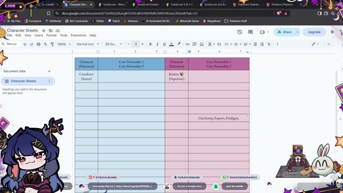Open the Pokemon Stuff bookmarks folder
The width and height of the screenshot is (343, 193).
click(236, 21)
